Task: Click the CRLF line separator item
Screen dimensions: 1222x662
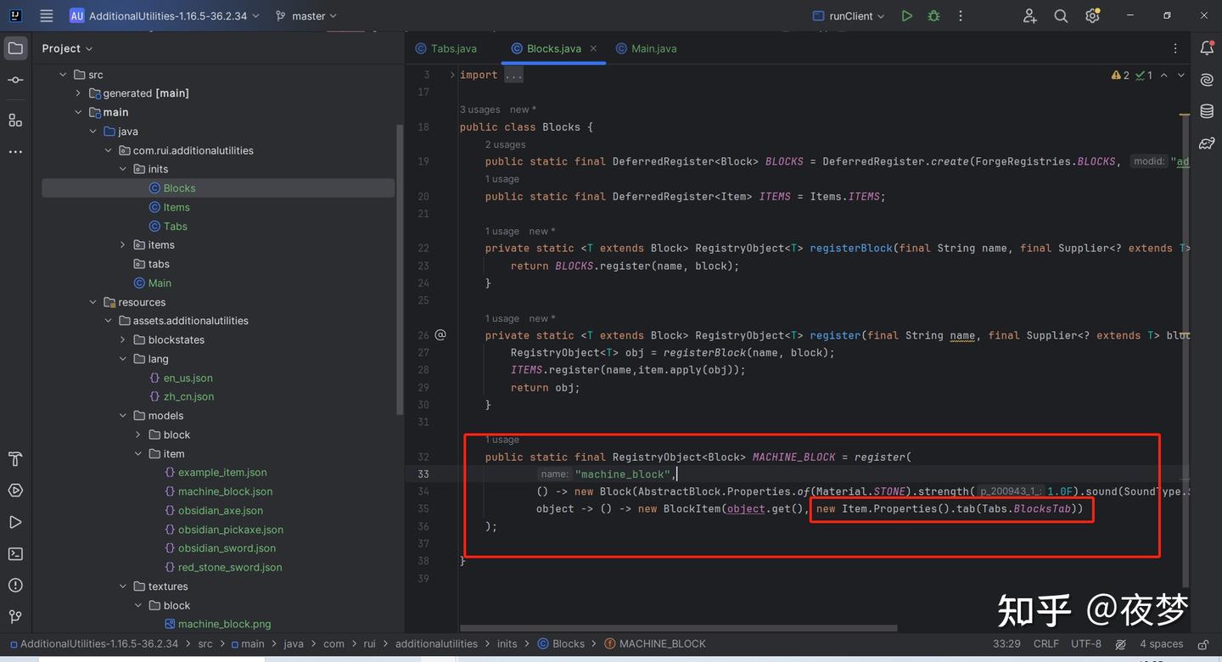Action: pyautogui.click(x=1045, y=644)
